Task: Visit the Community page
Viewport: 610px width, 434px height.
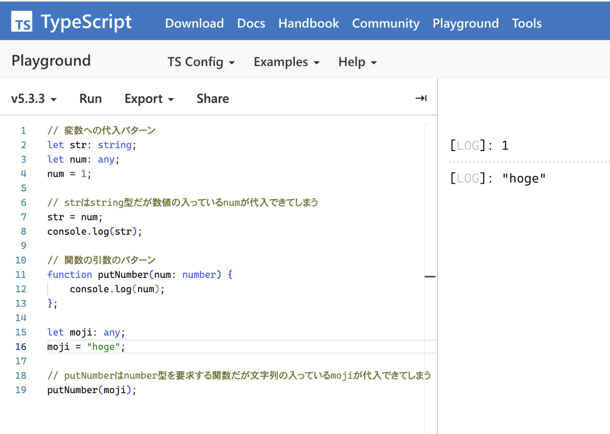Action: [x=386, y=23]
